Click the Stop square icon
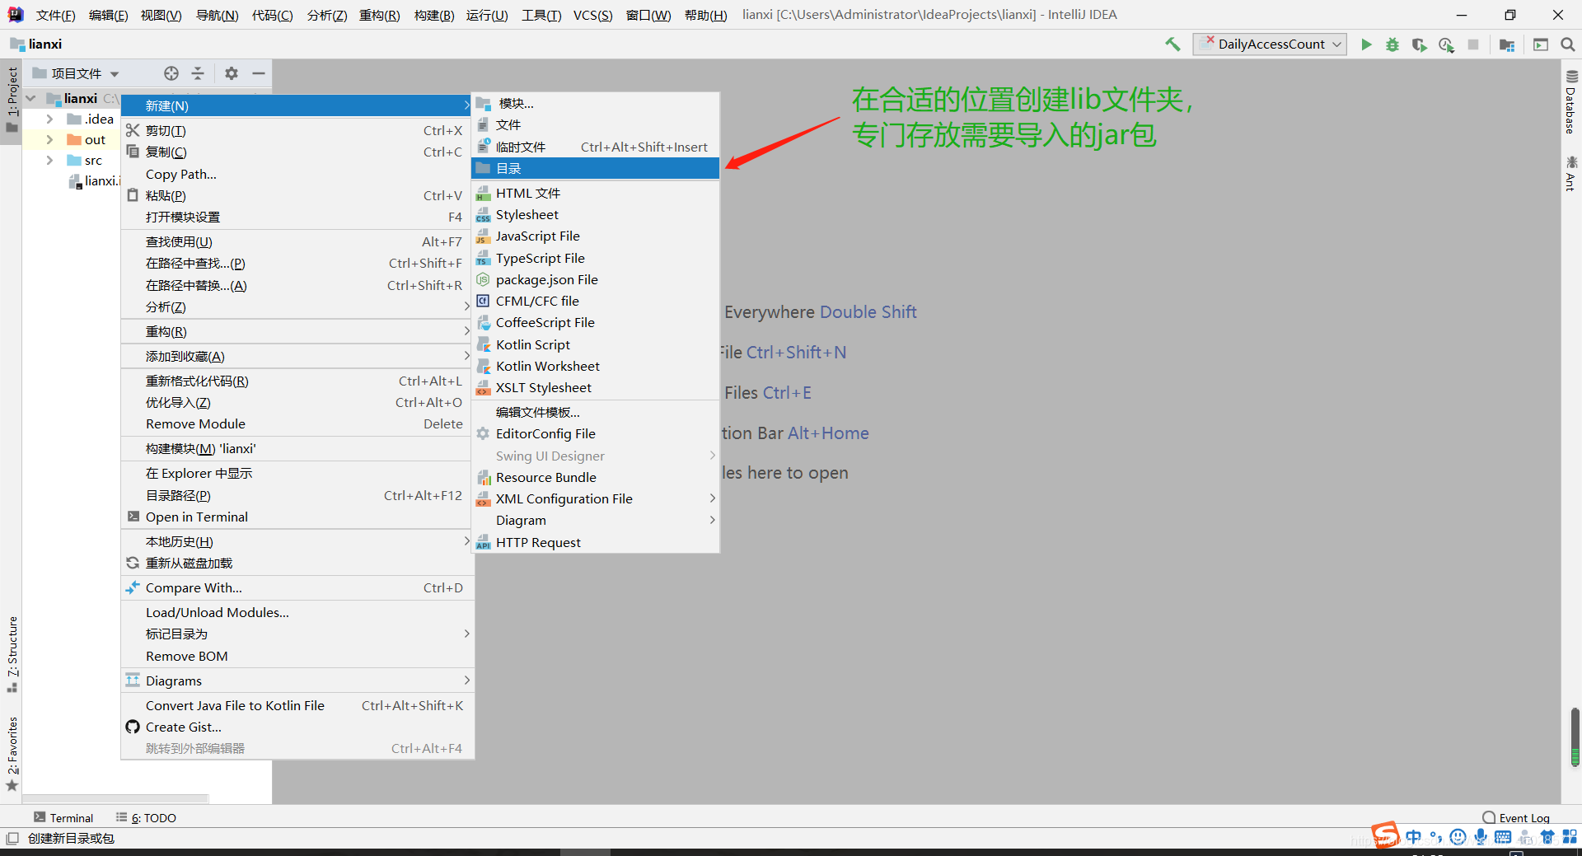The width and height of the screenshot is (1582, 856). click(1473, 44)
